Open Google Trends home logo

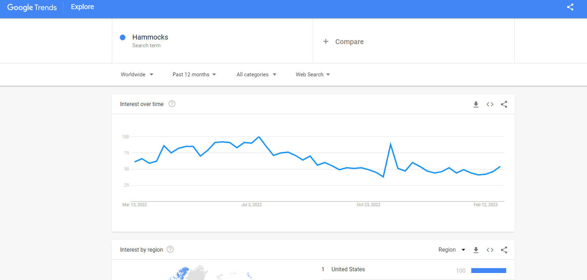[32, 7]
